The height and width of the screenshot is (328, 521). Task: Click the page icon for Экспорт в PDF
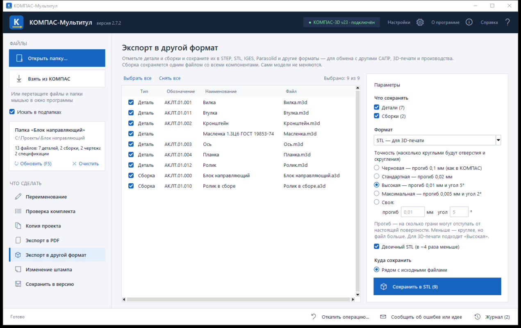click(x=18, y=240)
